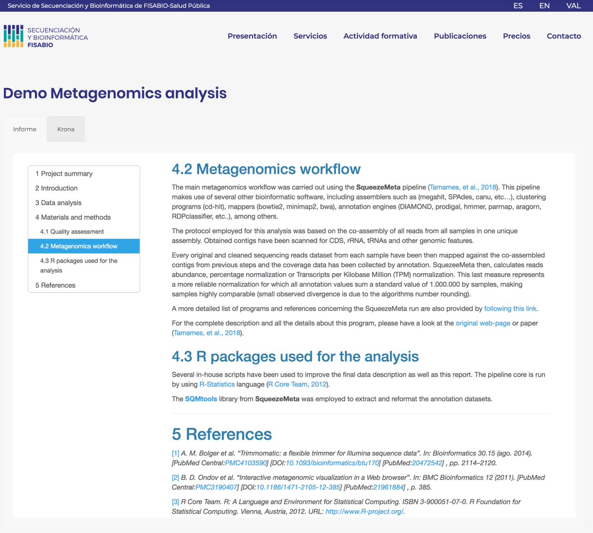Open the Servicios menu

click(x=310, y=36)
